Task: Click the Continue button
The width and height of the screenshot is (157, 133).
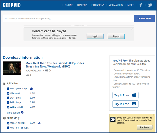Action: [x=145, y=127]
